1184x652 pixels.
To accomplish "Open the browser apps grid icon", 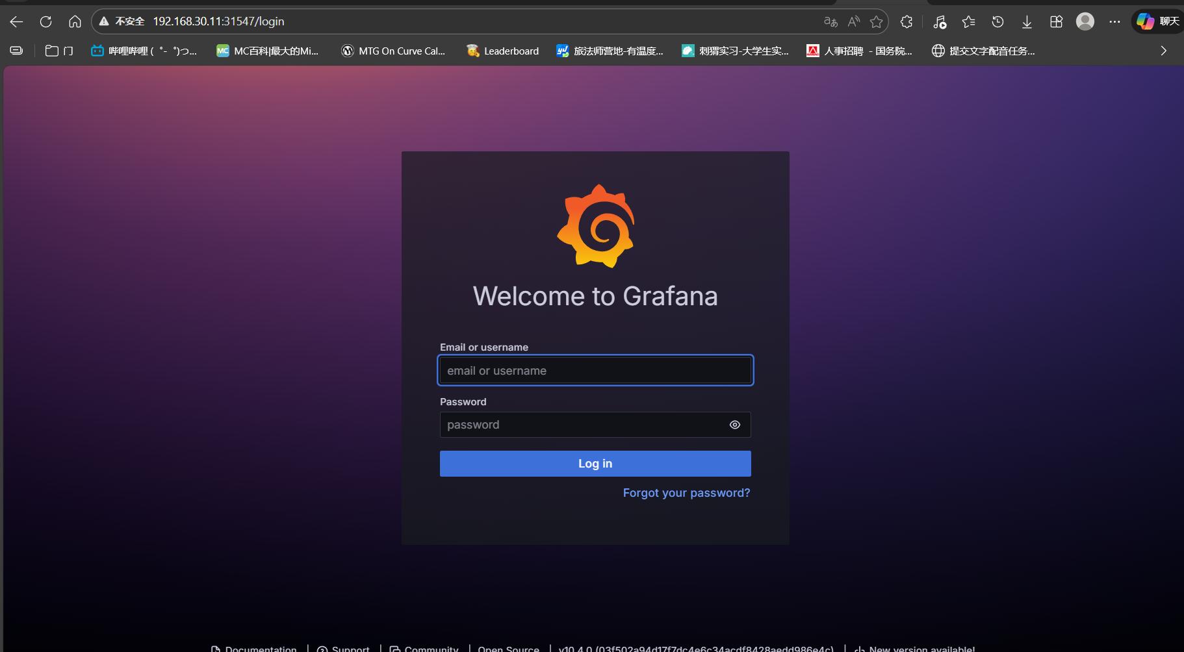I will [x=1056, y=21].
